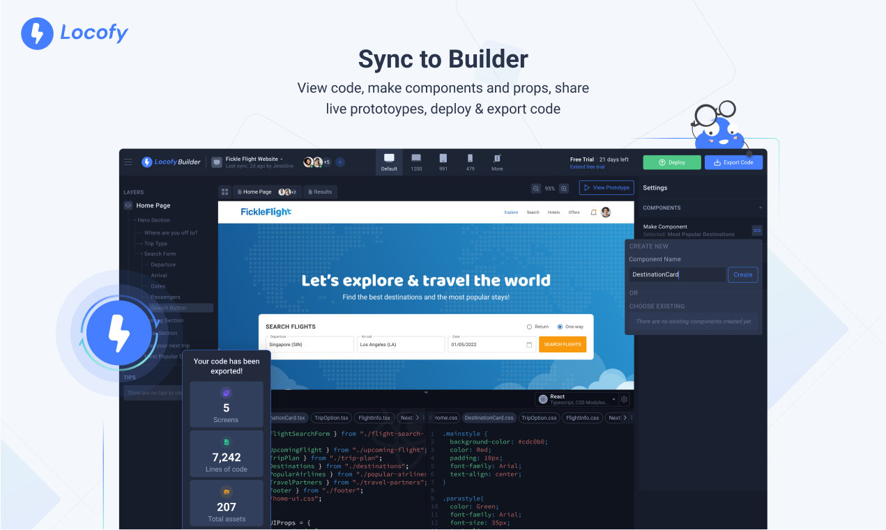The height and width of the screenshot is (530, 886).
Task: Select the Dates layer
Action: pos(158,286)
